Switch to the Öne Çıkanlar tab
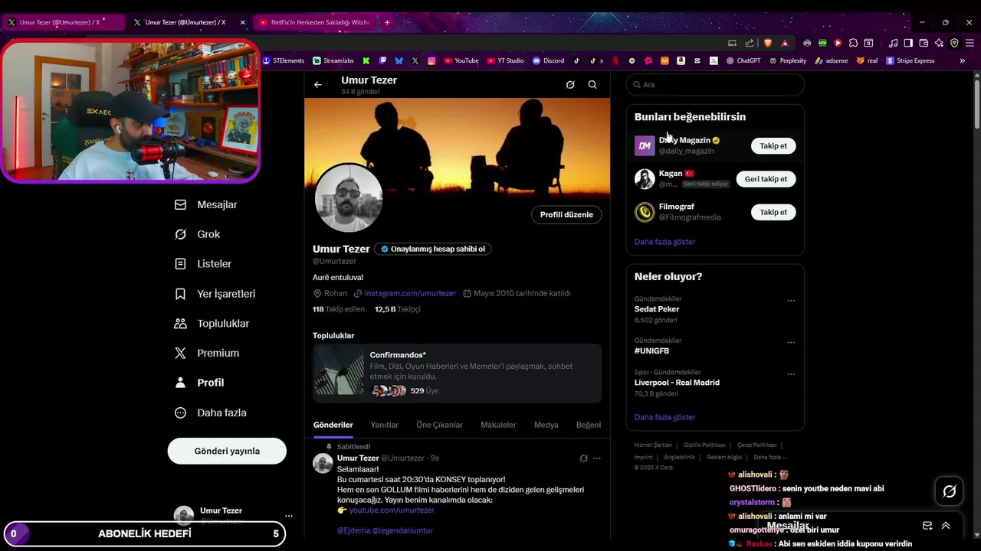 (x=440, y=425)
